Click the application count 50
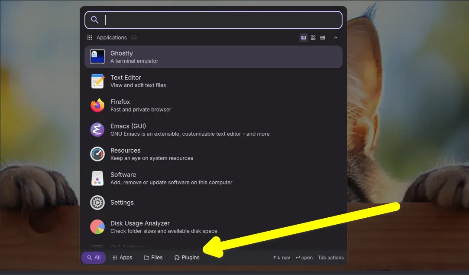The image size is (469, 275). coord(133,37)
